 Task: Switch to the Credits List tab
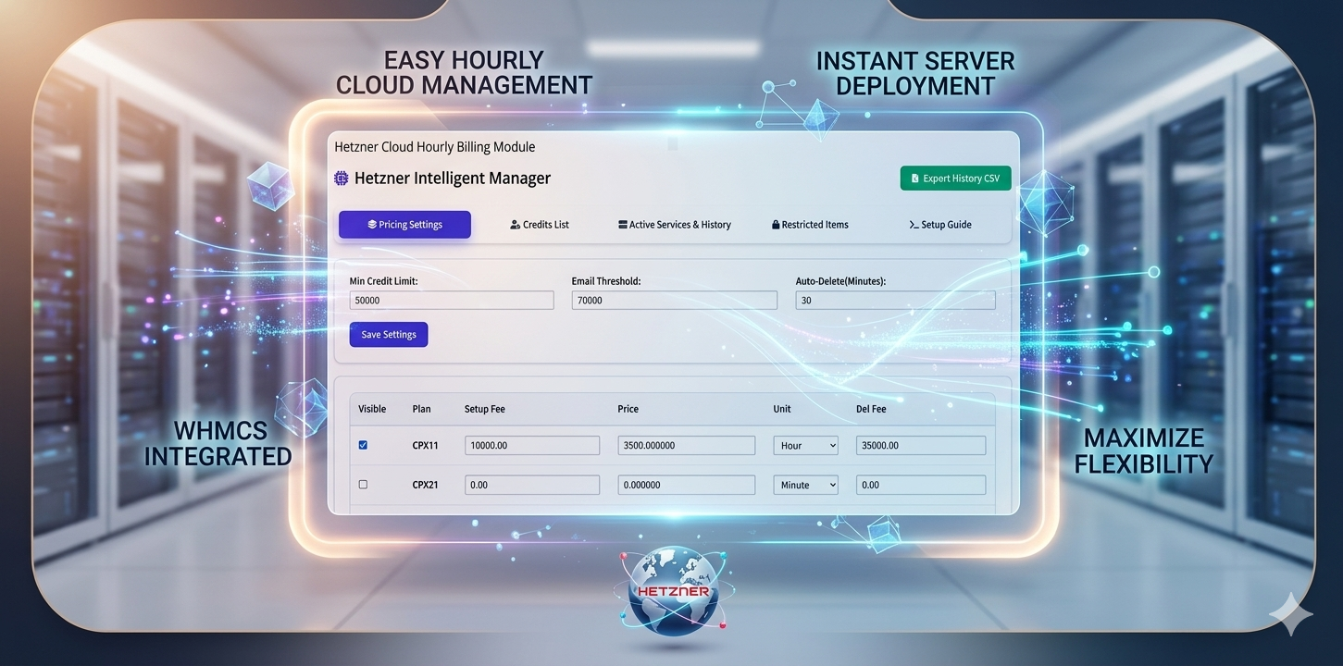coord(540,225)
